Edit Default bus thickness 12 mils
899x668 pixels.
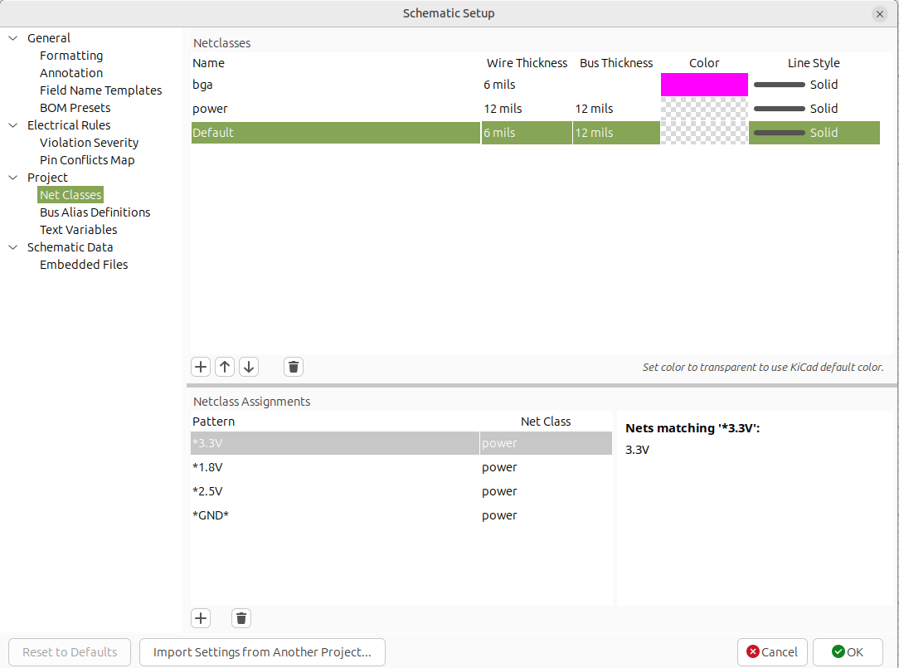pos(616,133)
